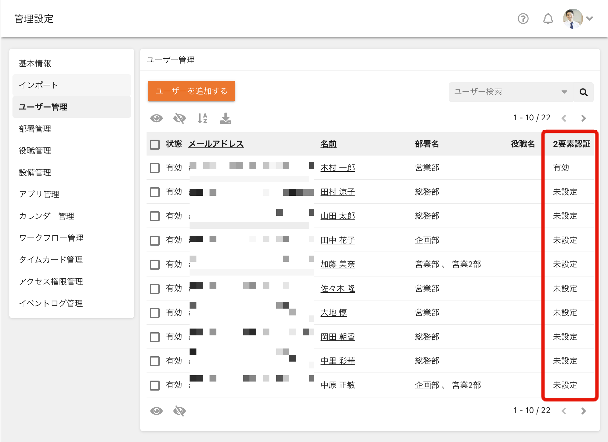Tick the checkbox for 田中 花子
The height and width of the screenshot is (442, 608).
point(155,240)
